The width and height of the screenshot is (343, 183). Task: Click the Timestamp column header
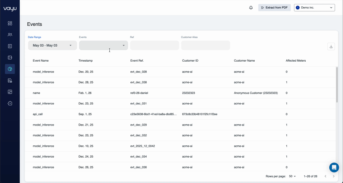[x=85, y=60]
